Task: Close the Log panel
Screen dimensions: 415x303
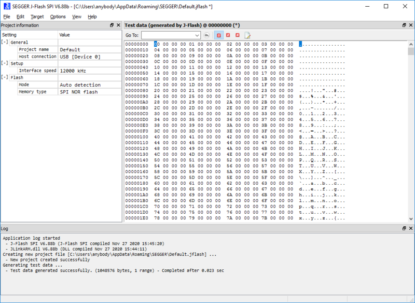Action: 410,228
